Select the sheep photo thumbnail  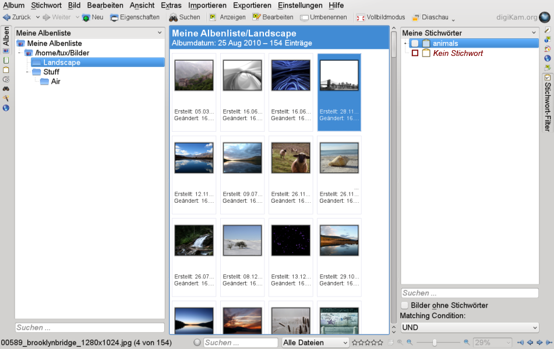click(x=291, y=158)
